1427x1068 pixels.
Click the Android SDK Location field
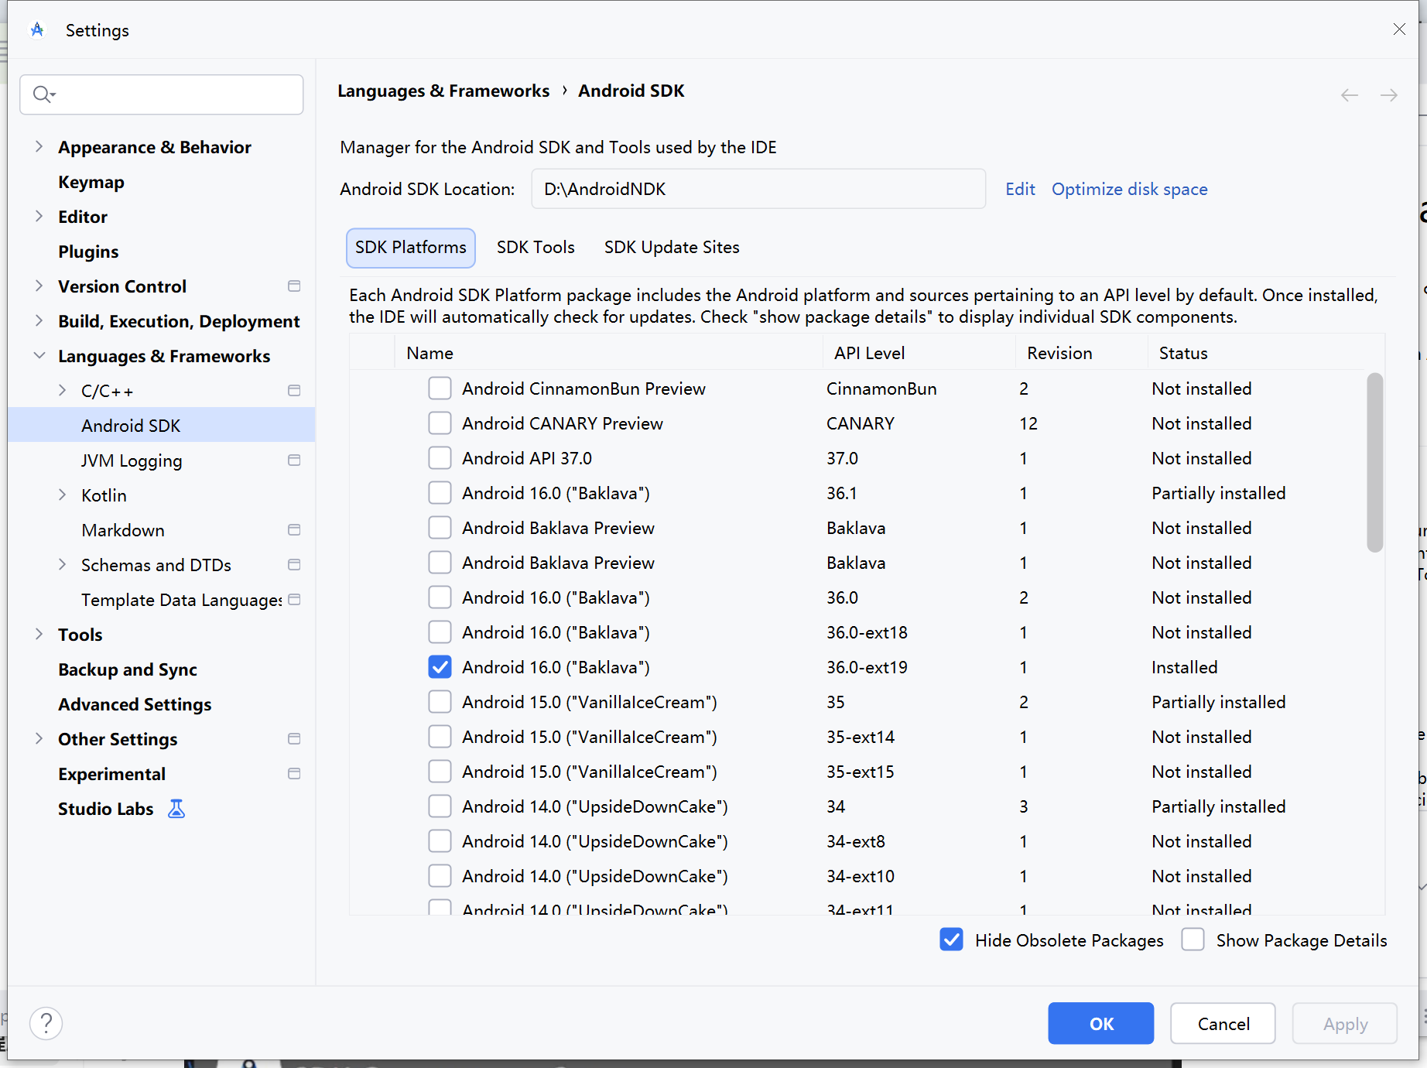click(758, 189)
